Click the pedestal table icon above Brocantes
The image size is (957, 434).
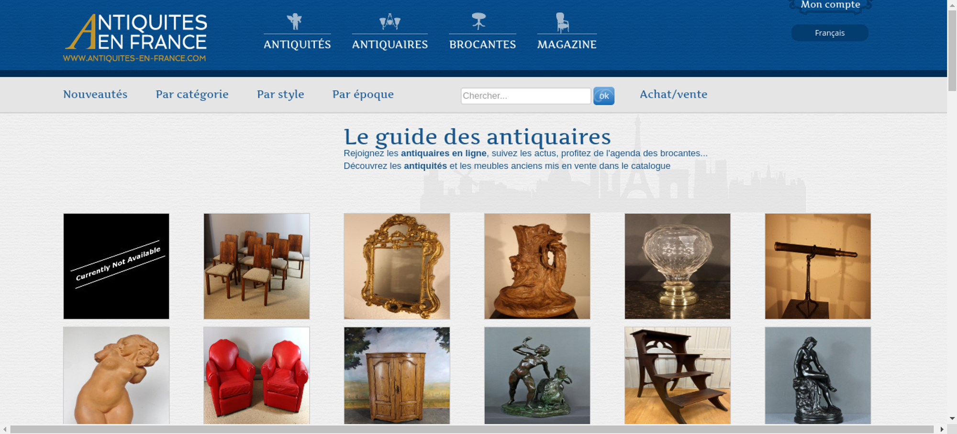(x=478, y=22)
